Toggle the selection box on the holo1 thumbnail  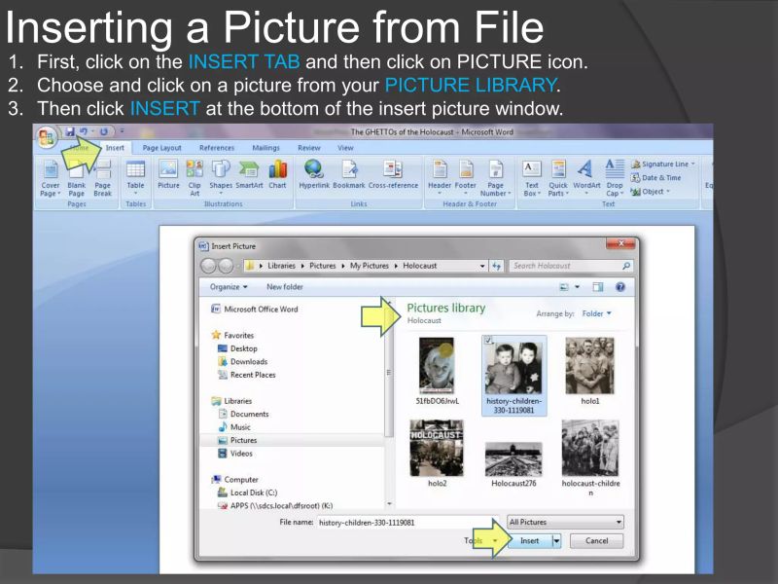[x=569, y=341]
